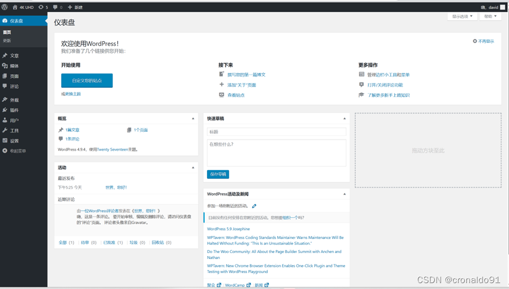The height and width of the screenshot is (289, 509).
Task: Open comments bubble in admin bar
Action: (x=58, y=7)
